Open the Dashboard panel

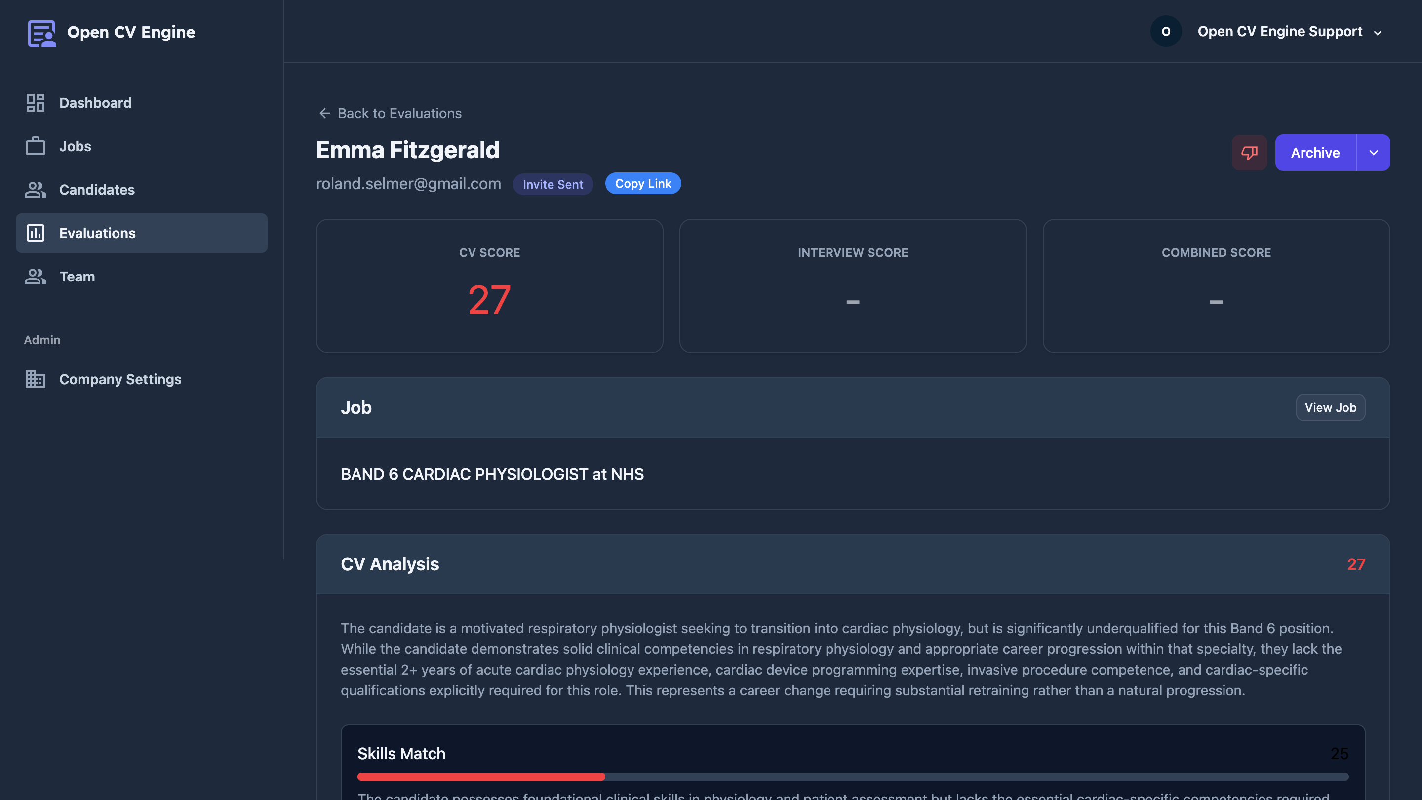pos(95,103)
